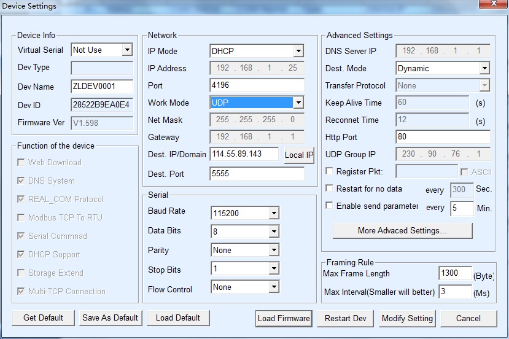Click in the Dev Name field
Viewport: 509px width, 339px height.
tap(102, 87)
